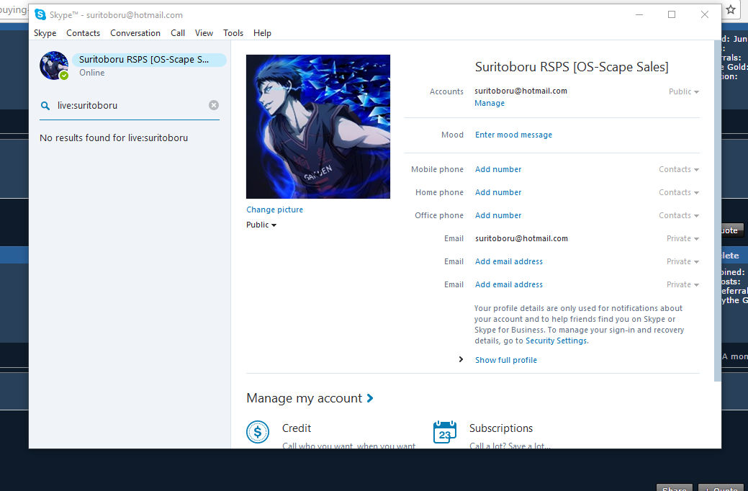Click Subscriptions heading

coord(501,428)
